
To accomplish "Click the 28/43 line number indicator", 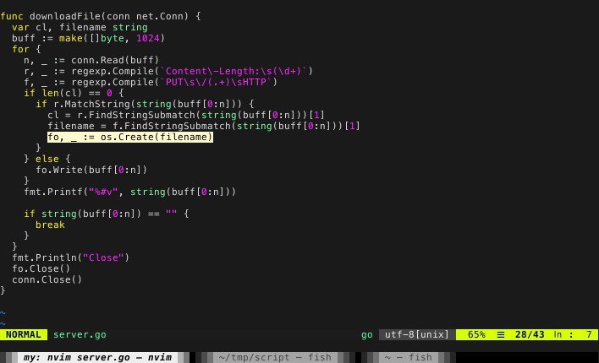I will point(530,334).
